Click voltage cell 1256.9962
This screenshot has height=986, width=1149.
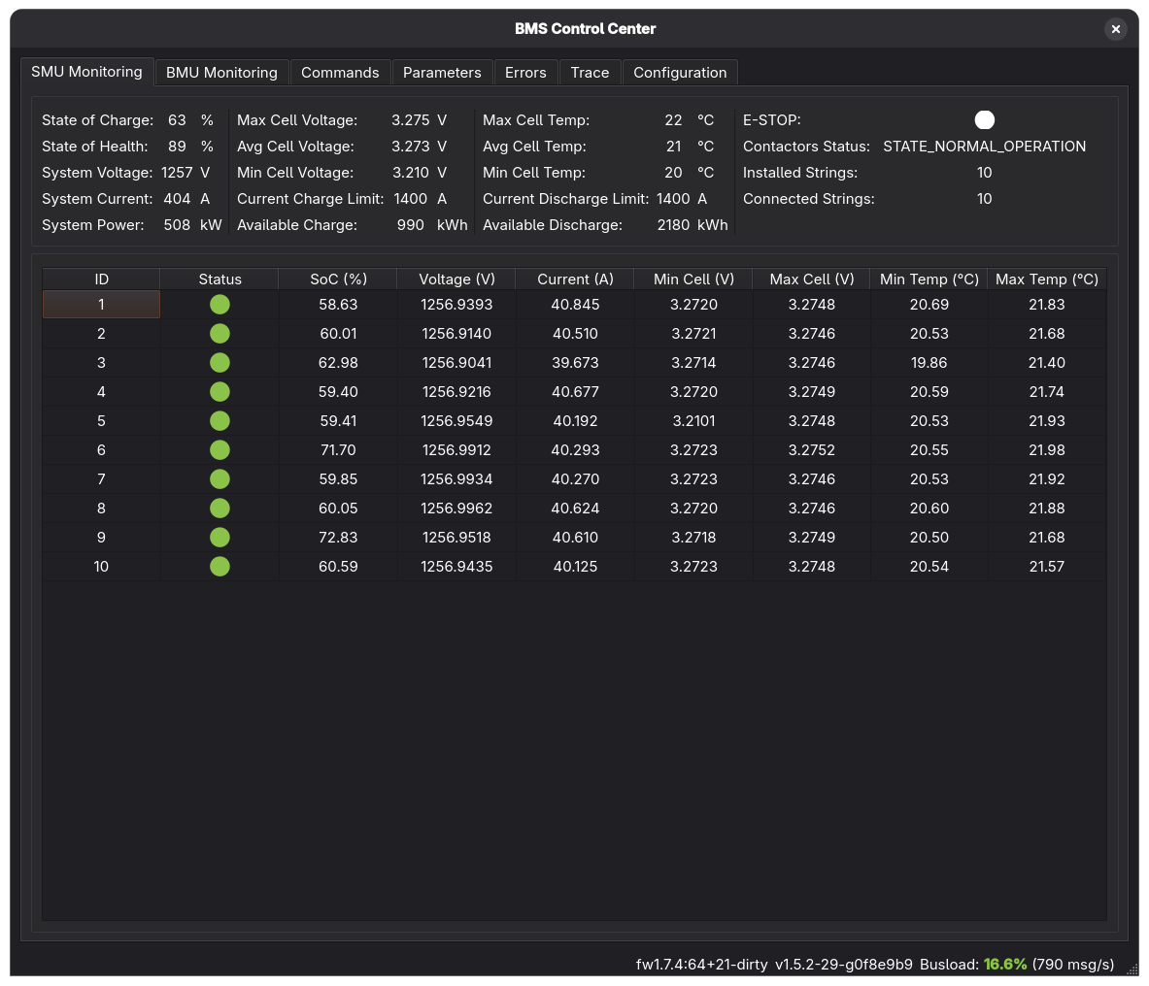coord(456,508)
